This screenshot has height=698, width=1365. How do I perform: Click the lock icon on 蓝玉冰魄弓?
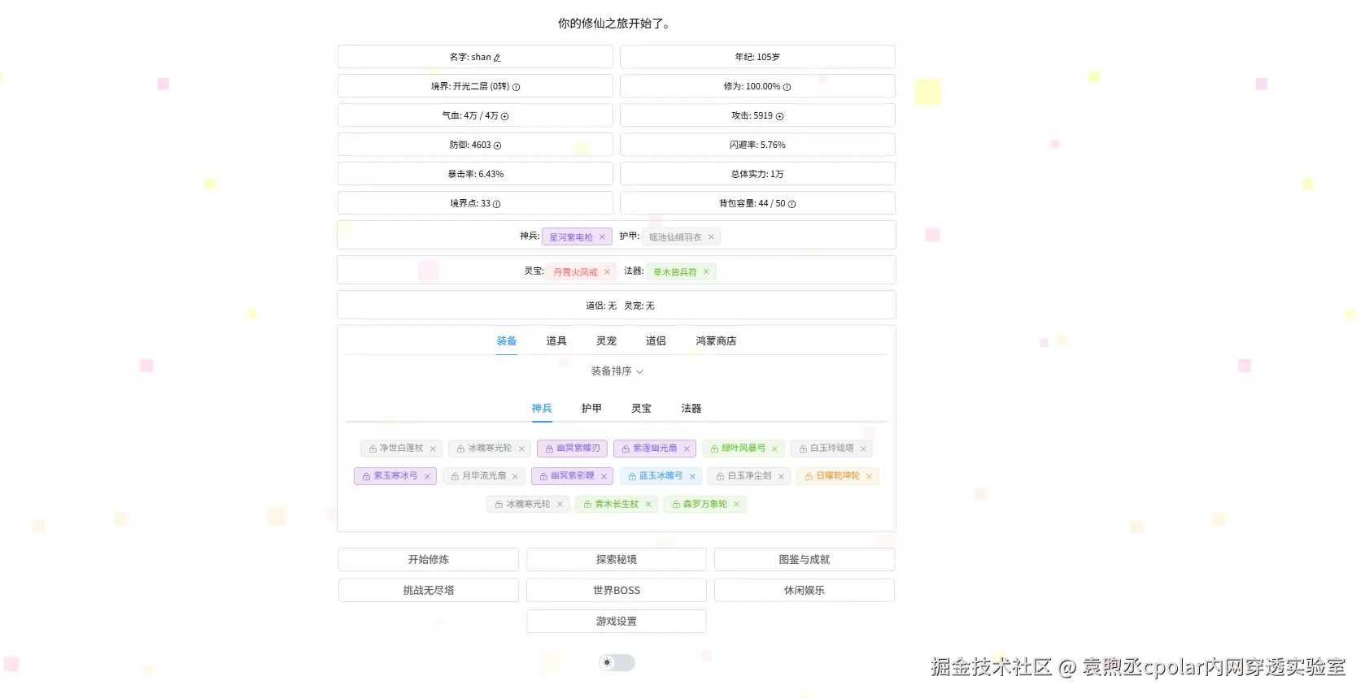coord(632,476)
